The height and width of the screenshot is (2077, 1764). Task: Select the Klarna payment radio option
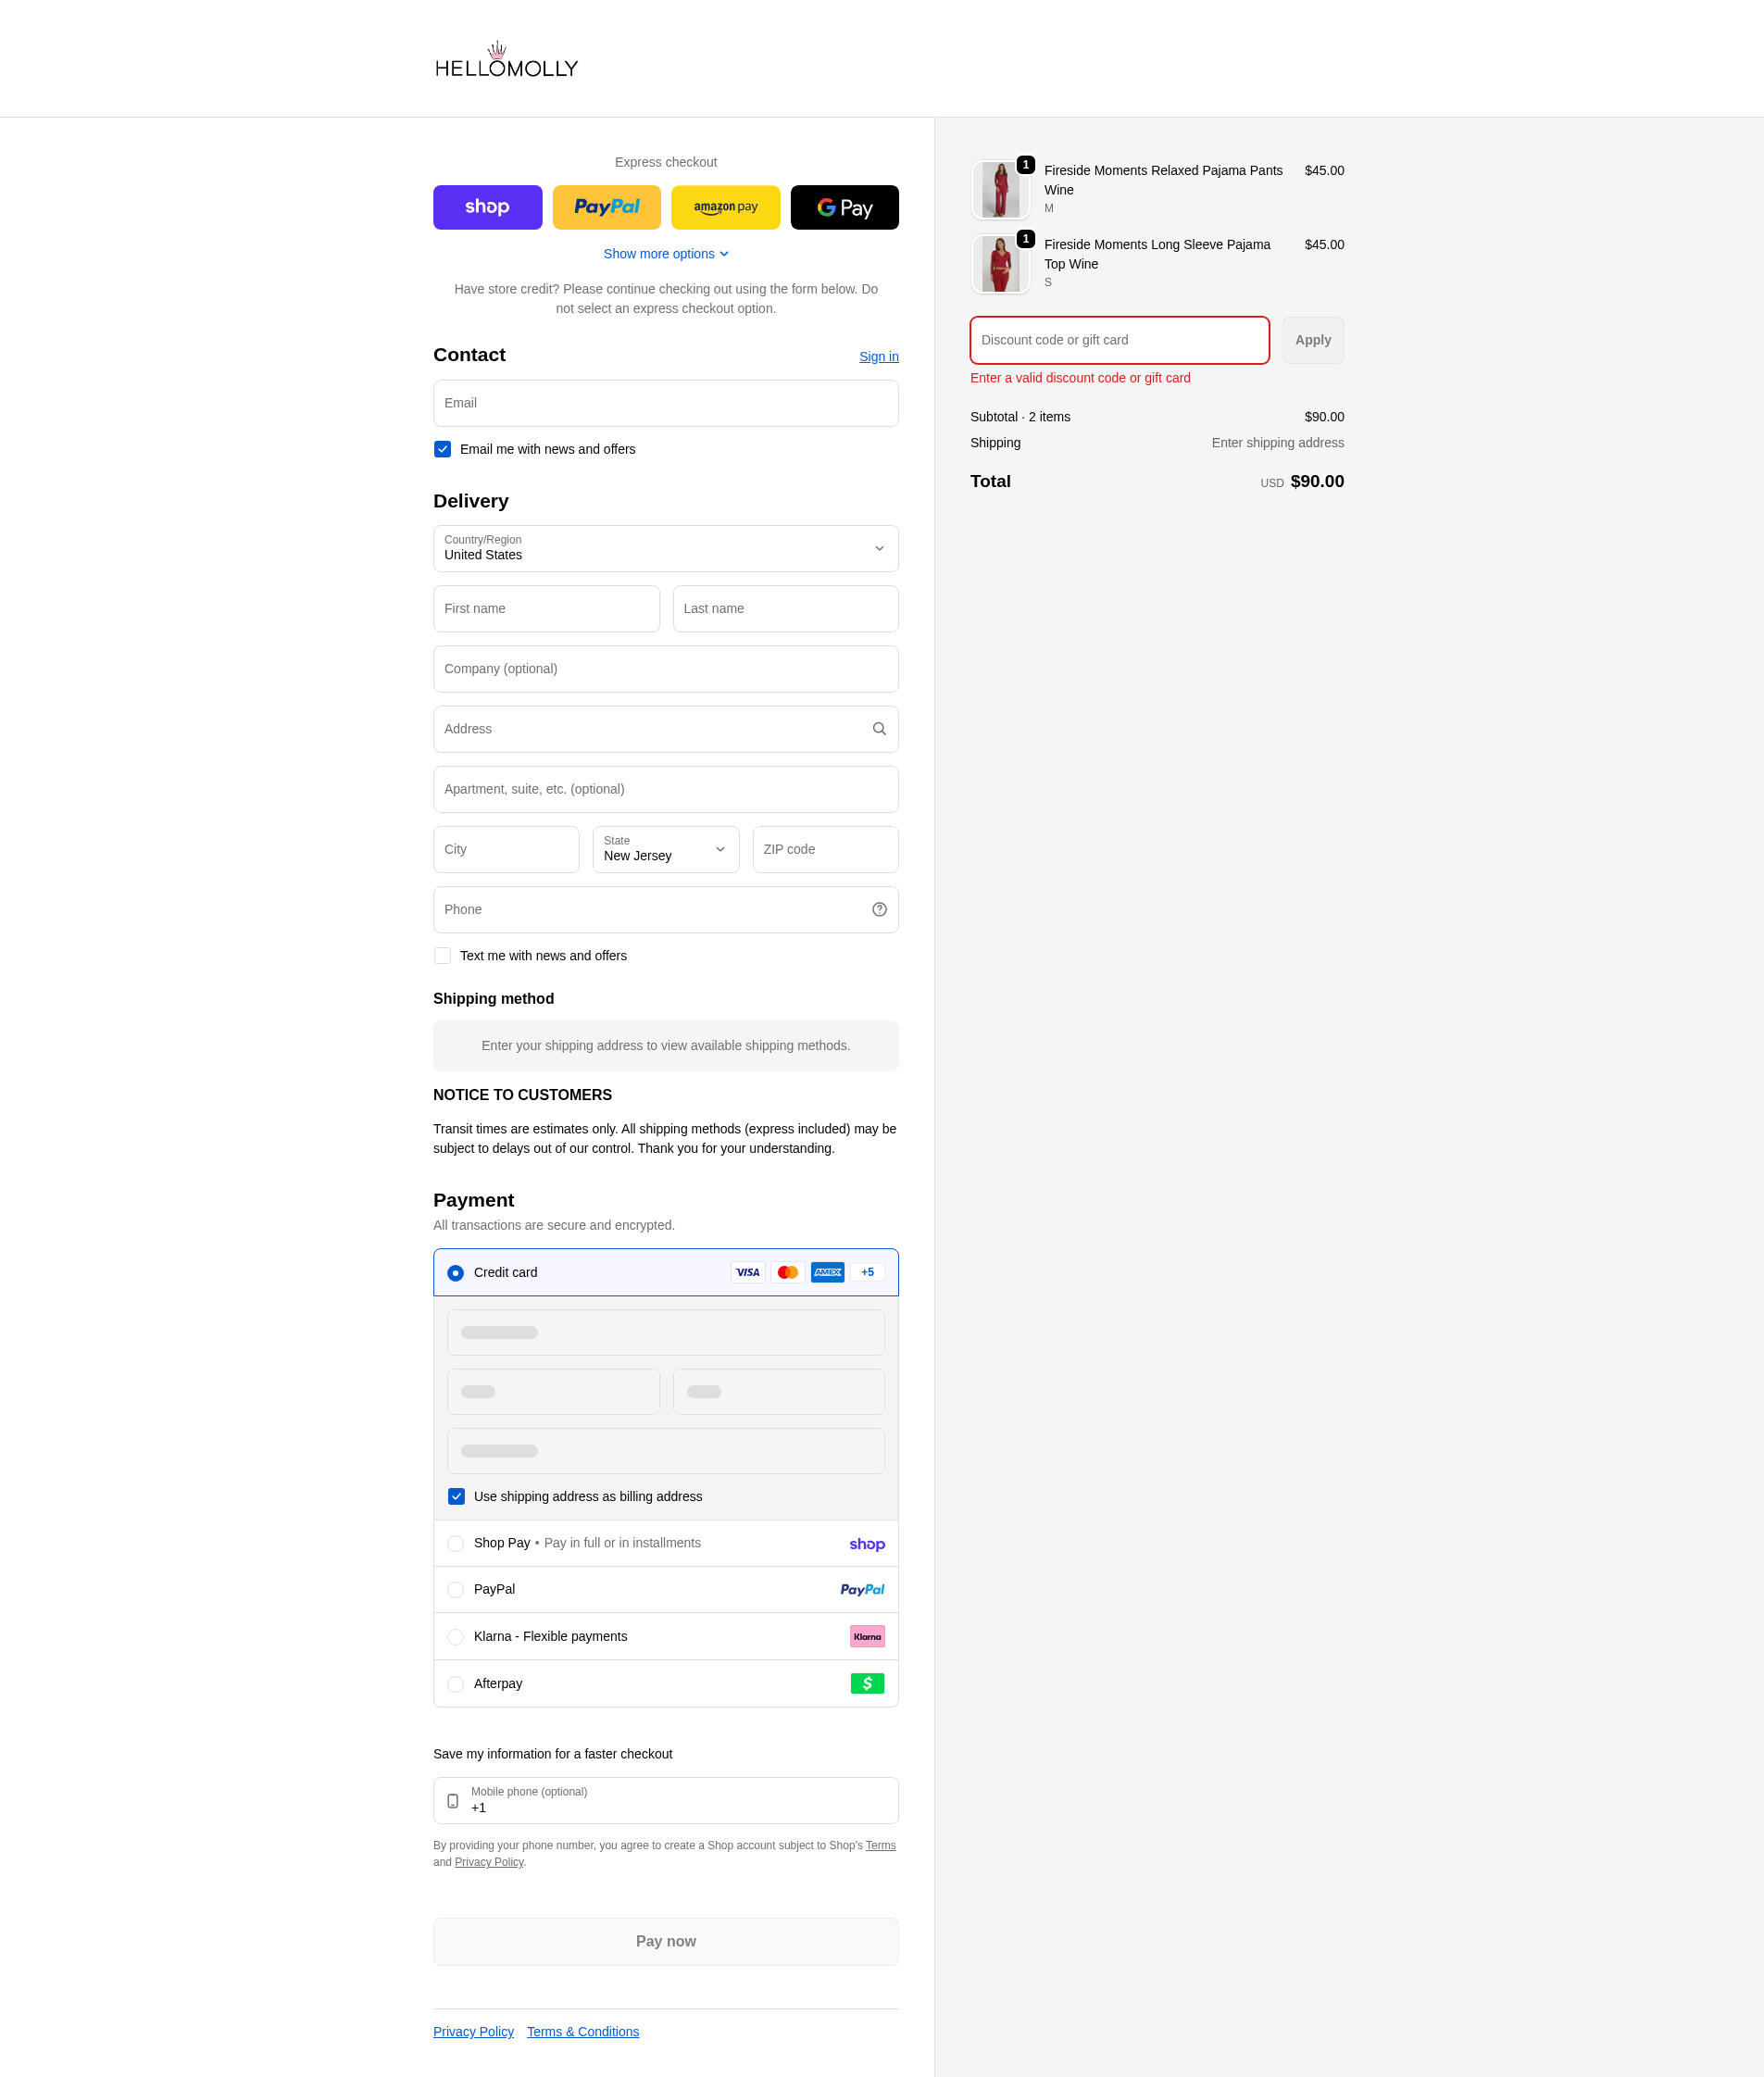click(455, 1637)
